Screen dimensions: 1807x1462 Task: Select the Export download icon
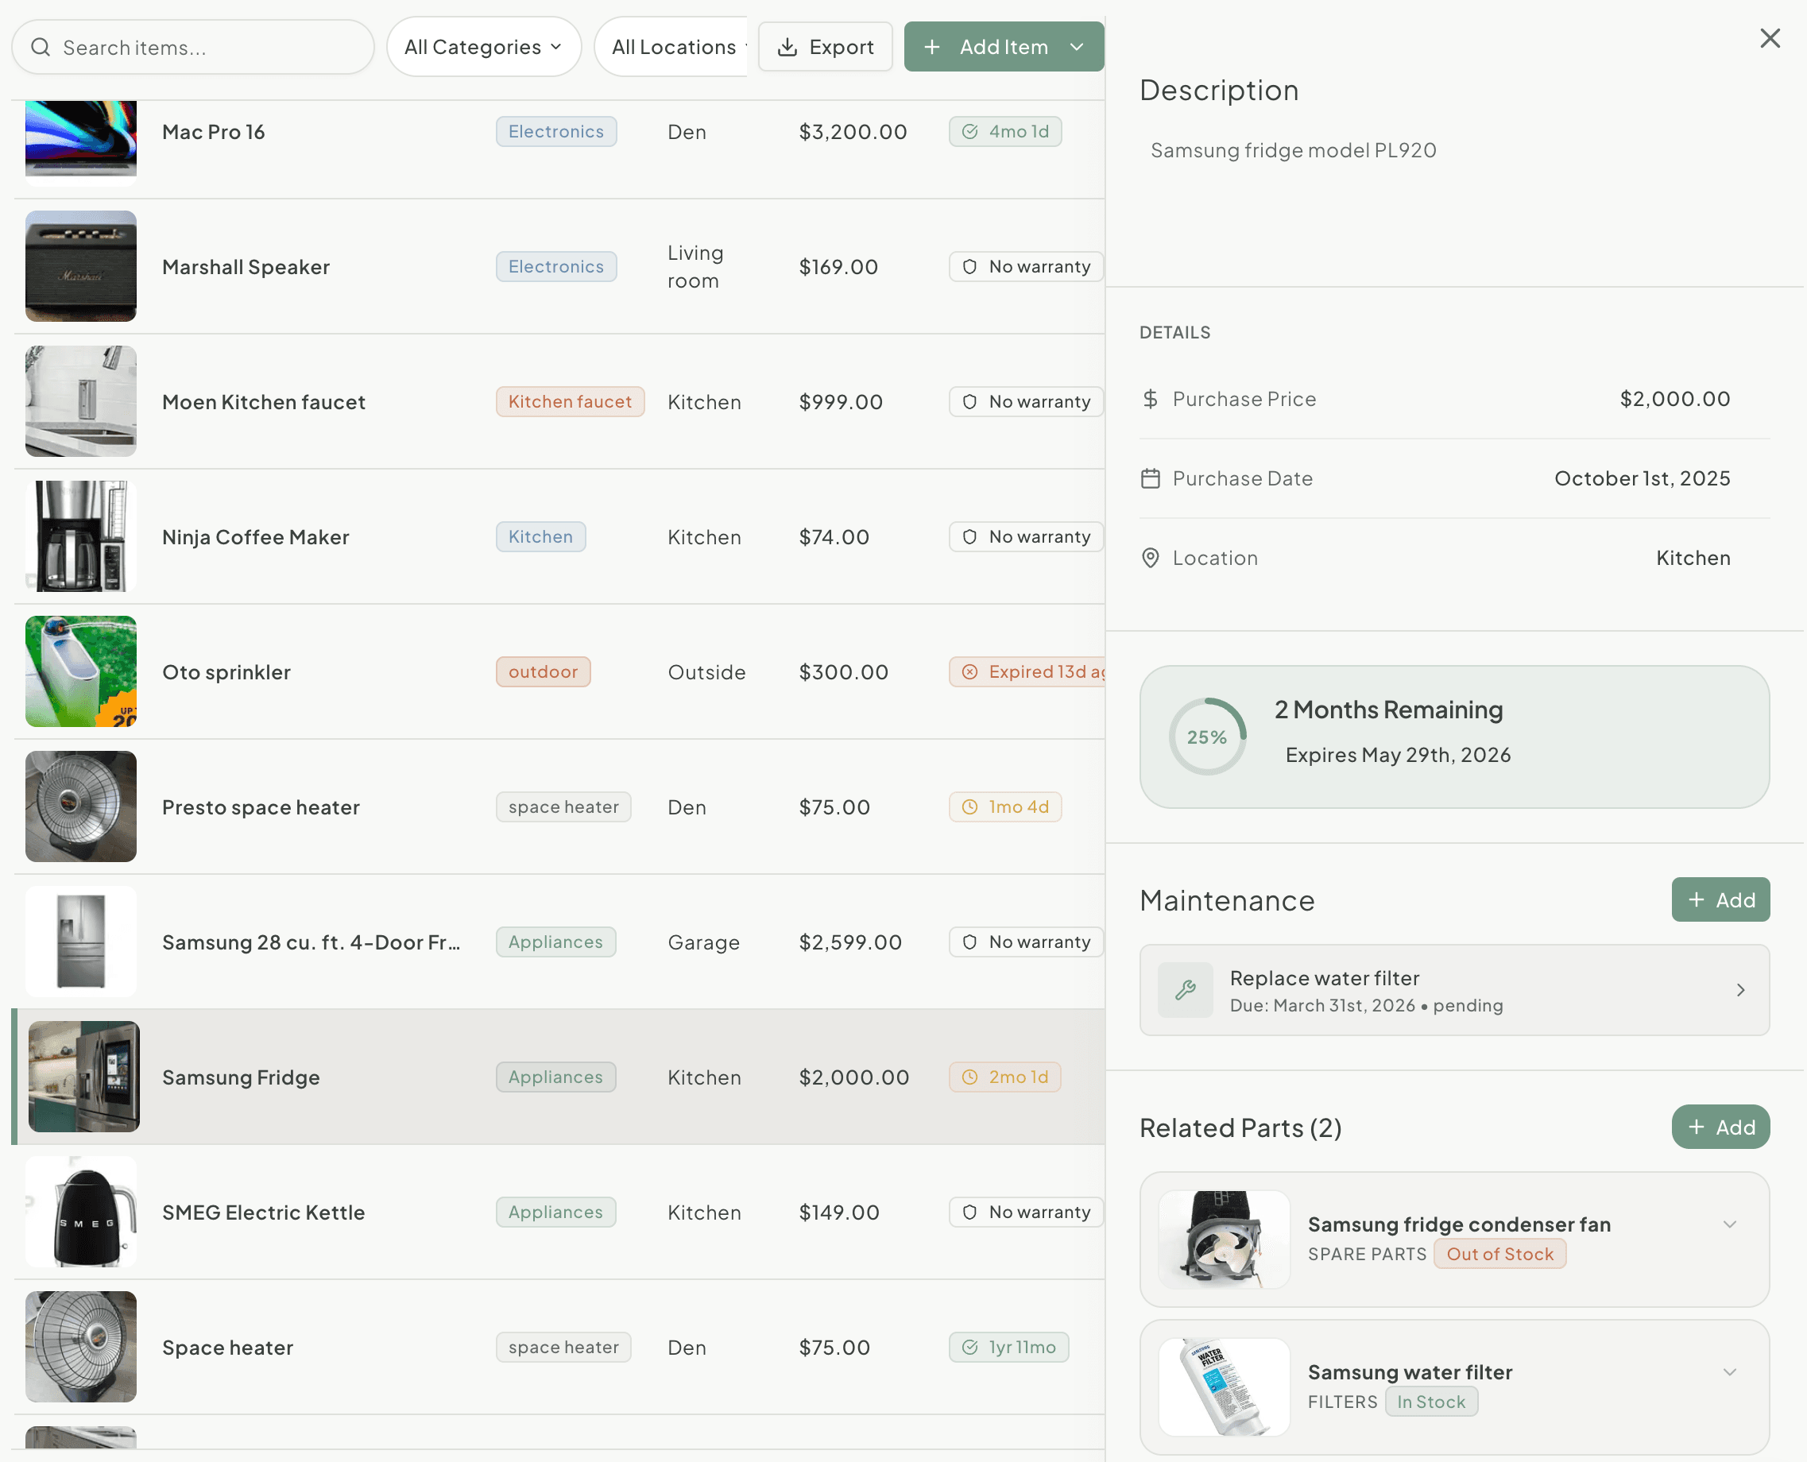[x=787, y=47]
